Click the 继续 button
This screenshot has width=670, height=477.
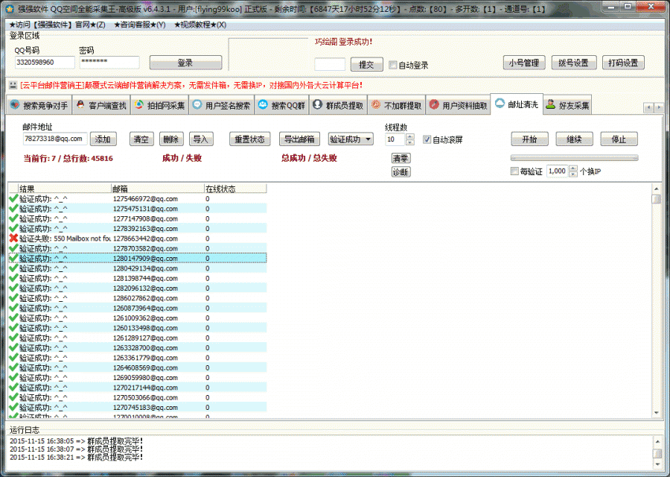pyautogui.click(x=574, y=139)
